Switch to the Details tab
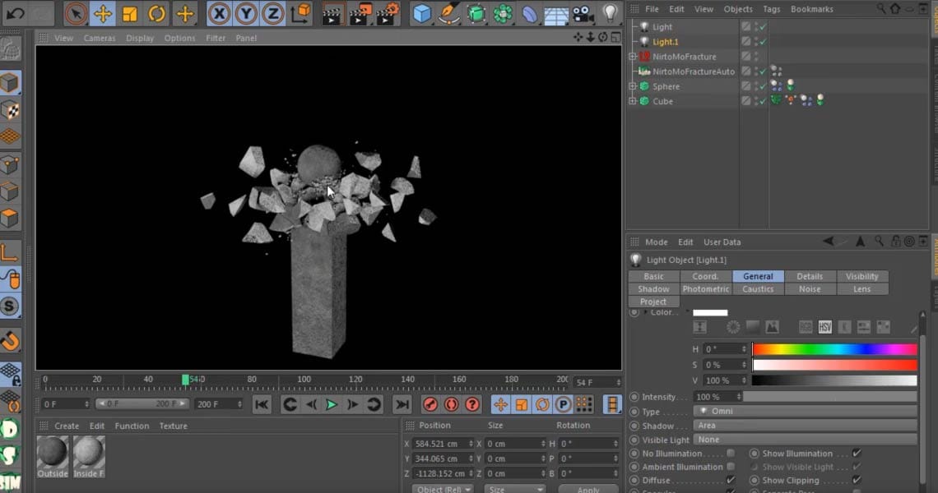This screenshot has height=493, width=938. click(810, 276)
